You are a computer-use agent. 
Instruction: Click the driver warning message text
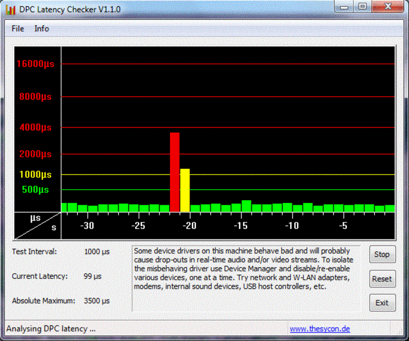point(243,268)
